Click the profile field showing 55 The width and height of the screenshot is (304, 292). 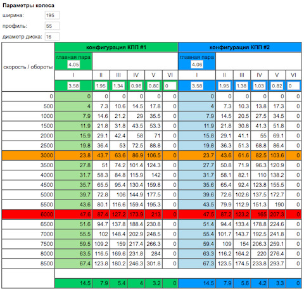52,26
